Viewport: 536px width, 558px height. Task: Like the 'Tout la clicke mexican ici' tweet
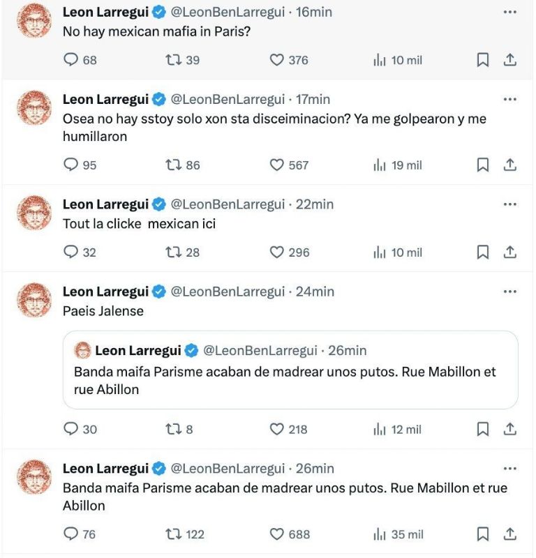(277, 252)
